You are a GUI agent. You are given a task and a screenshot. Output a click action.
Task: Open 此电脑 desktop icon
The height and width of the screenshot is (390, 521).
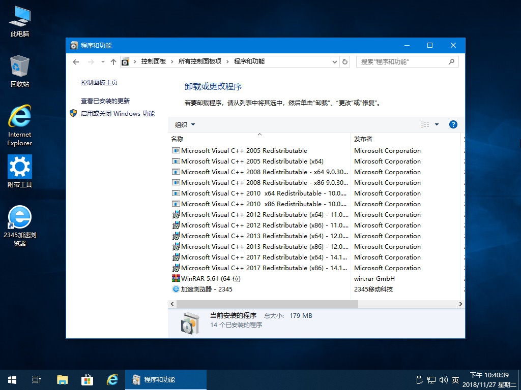tap(20, 21)
